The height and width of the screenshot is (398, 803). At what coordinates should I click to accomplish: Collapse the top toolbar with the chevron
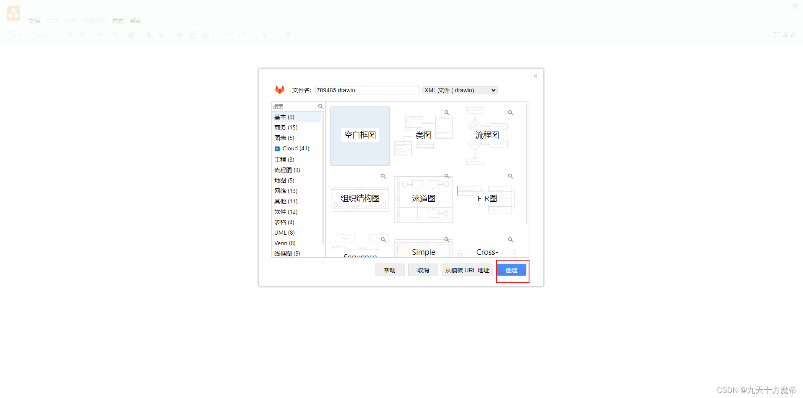tap(794, 35)
